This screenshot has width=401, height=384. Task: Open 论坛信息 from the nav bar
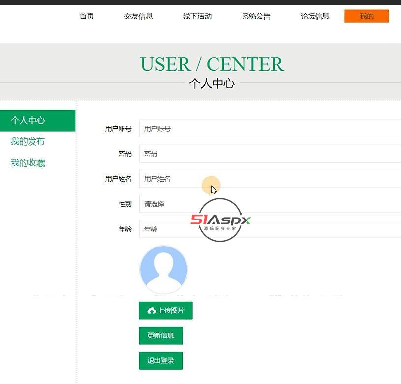315,16
